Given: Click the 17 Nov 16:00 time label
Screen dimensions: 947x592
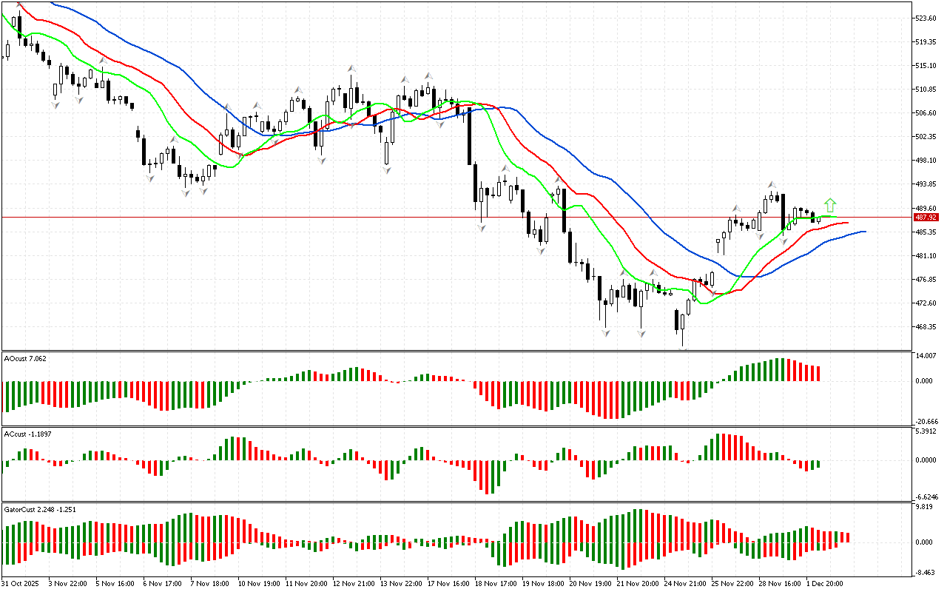Looking at the screenshot, I should pos(449,584).
